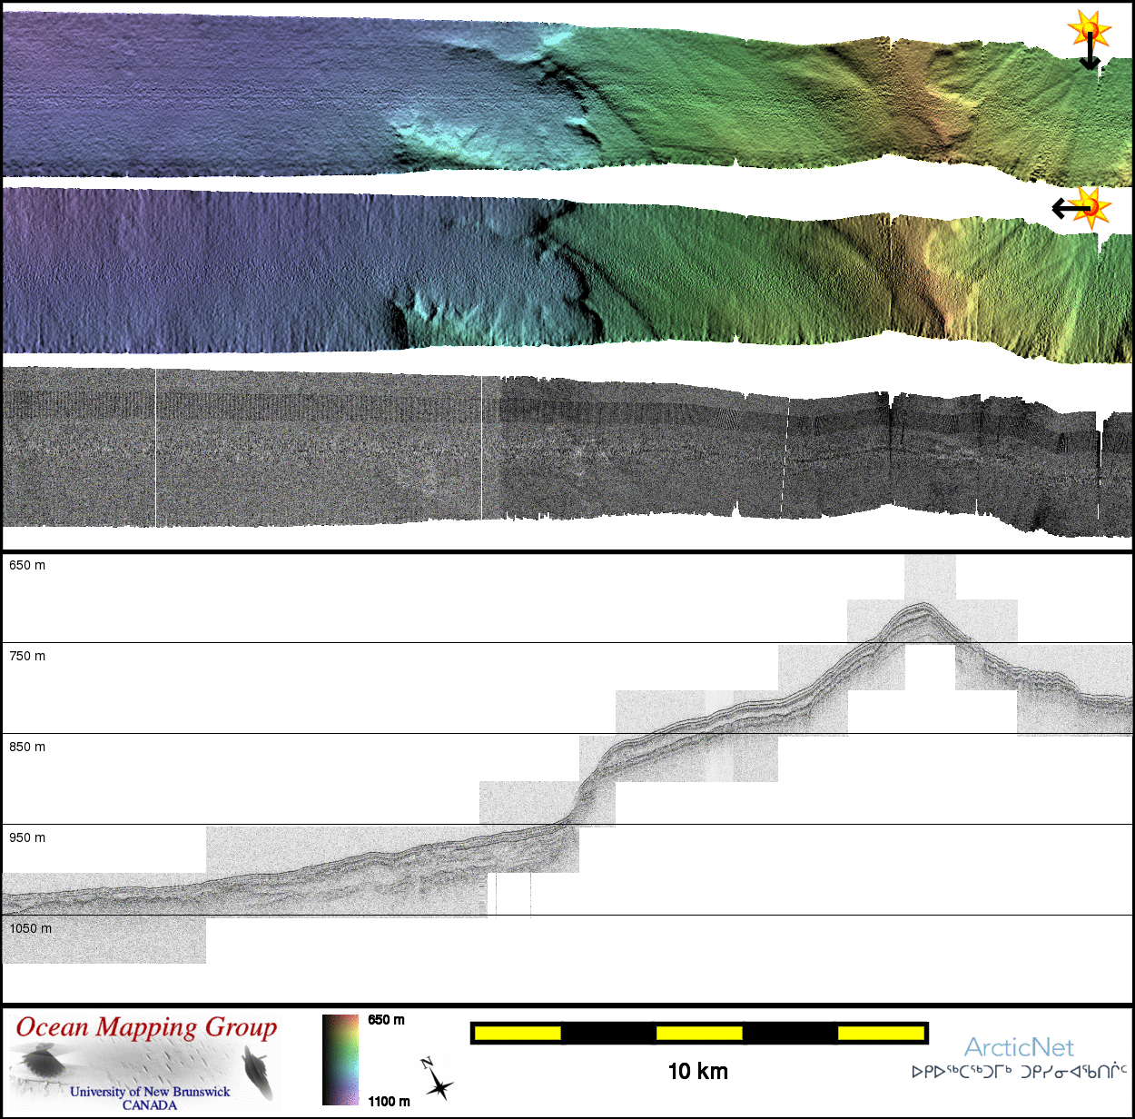Click the Ocean Mapping Group title
Viewport: 1135px width, 1119px height.
146,1027
